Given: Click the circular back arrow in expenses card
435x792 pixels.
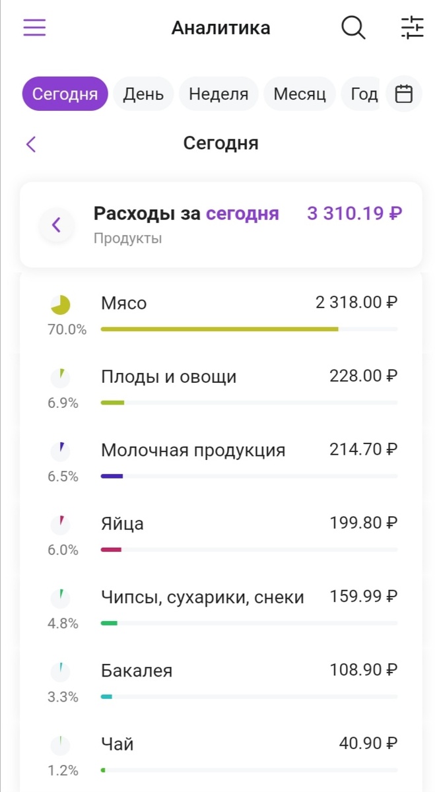Looking at the screenshot, I should [57, 225].
